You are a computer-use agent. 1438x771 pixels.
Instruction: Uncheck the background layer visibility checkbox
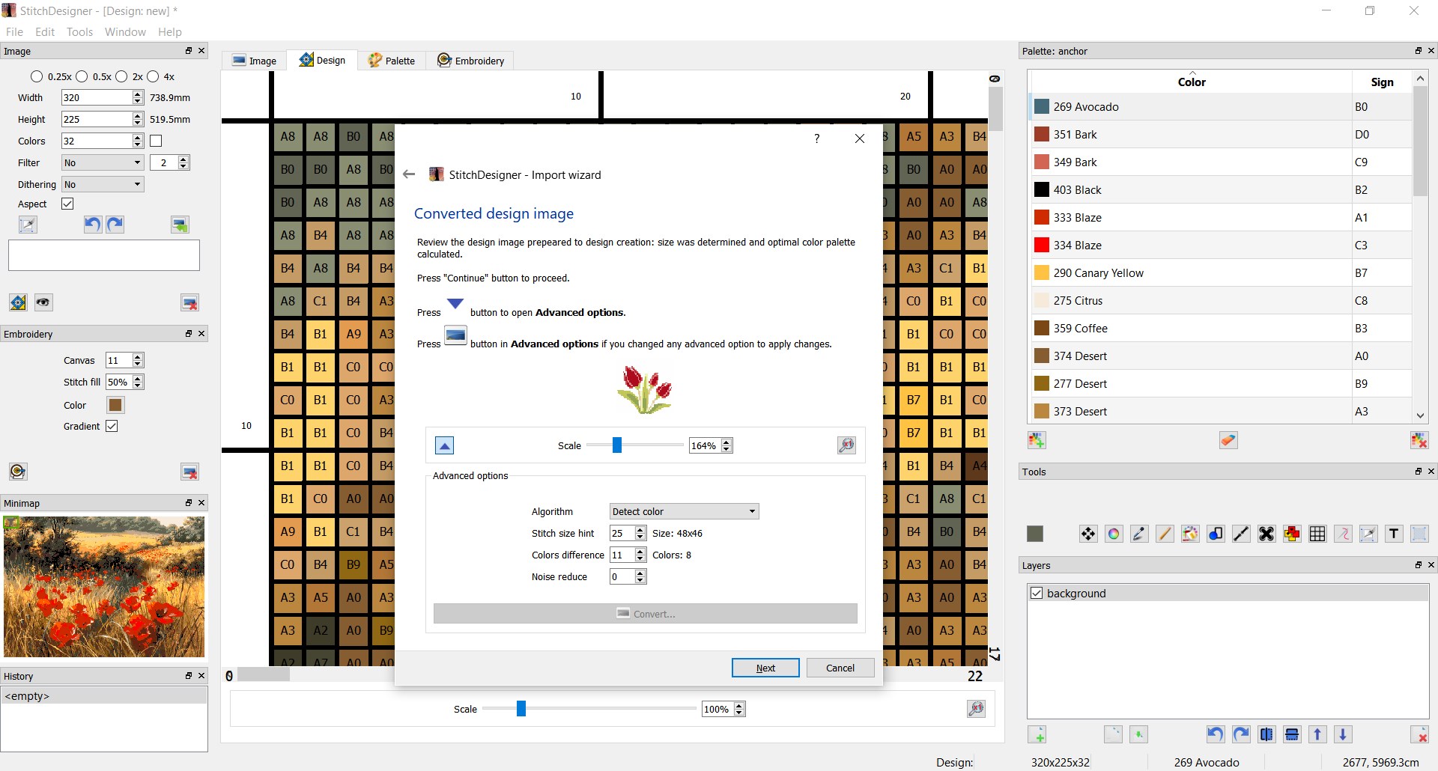1037,593
